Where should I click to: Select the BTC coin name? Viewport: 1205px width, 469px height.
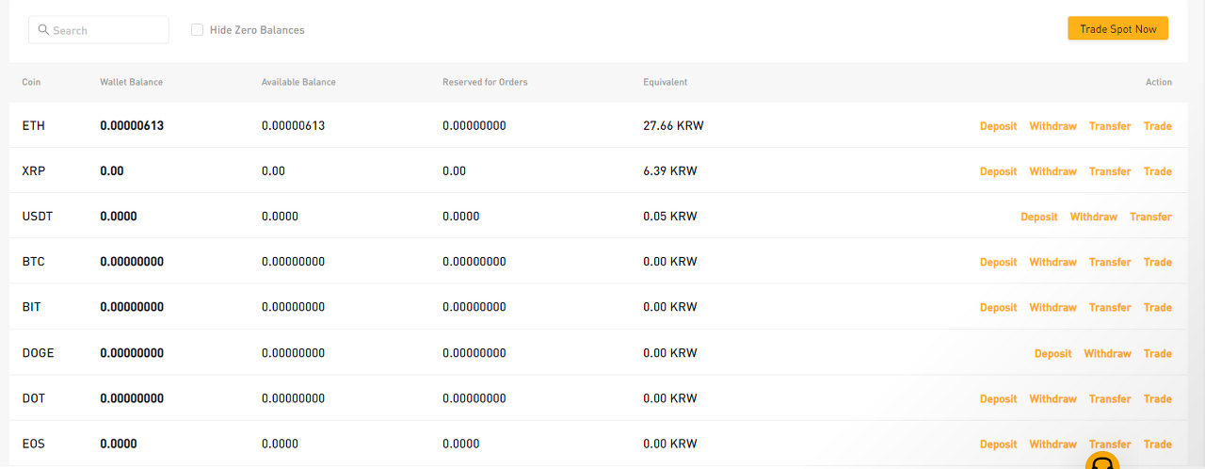(x=33, y=262)
